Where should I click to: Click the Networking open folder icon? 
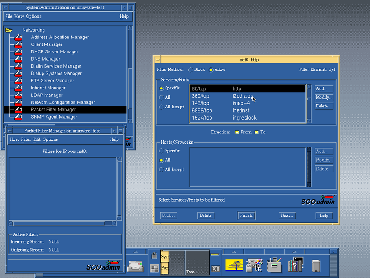9,30
